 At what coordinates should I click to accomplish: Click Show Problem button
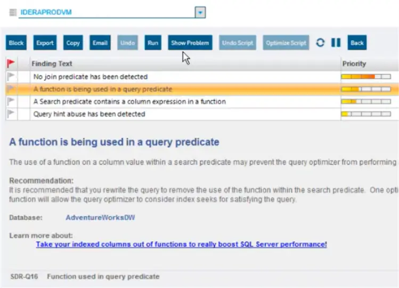coord(190,43)
